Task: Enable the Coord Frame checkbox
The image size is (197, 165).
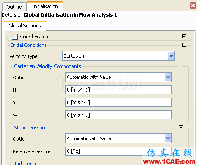Action: pos(14,37)
